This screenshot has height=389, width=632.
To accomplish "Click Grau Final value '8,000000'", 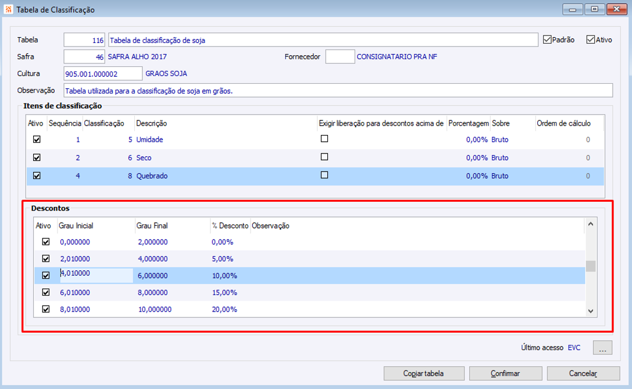I will pos(153,292).
